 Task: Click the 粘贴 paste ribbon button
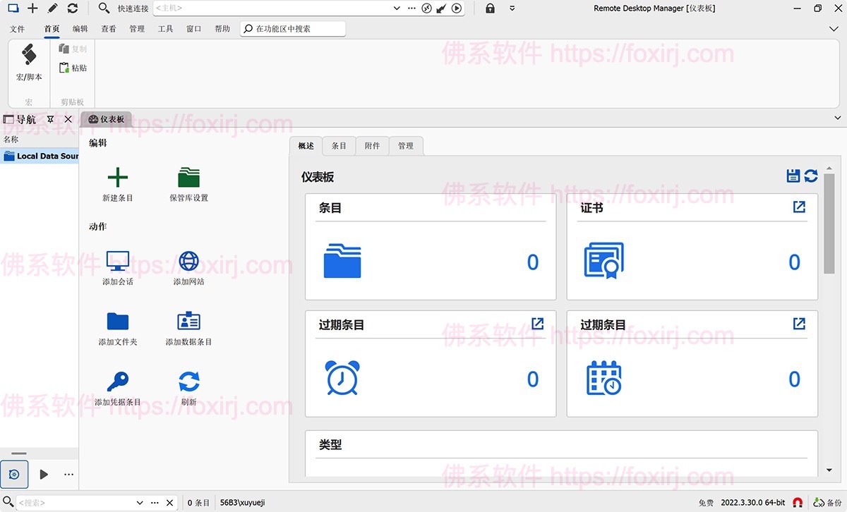[73, 68]
